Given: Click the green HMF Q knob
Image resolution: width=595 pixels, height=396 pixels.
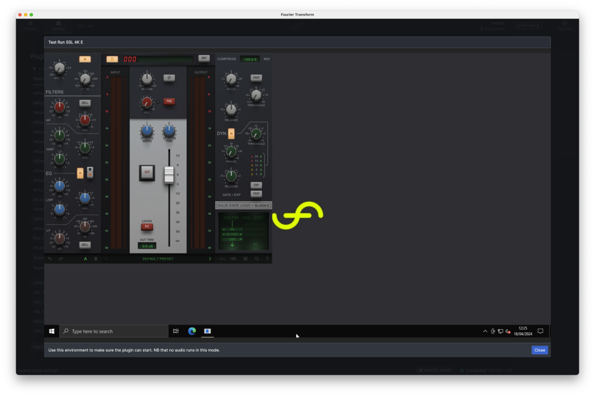Looking at the screenshot, I should coord(59,159).
